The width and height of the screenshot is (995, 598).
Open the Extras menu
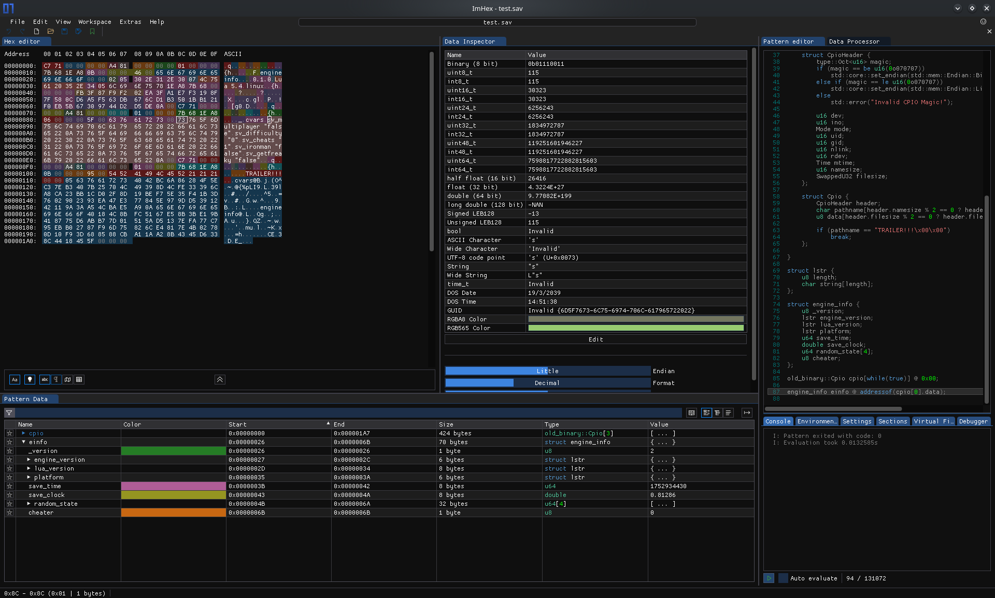pyautogui.click(x=131, y=22)
